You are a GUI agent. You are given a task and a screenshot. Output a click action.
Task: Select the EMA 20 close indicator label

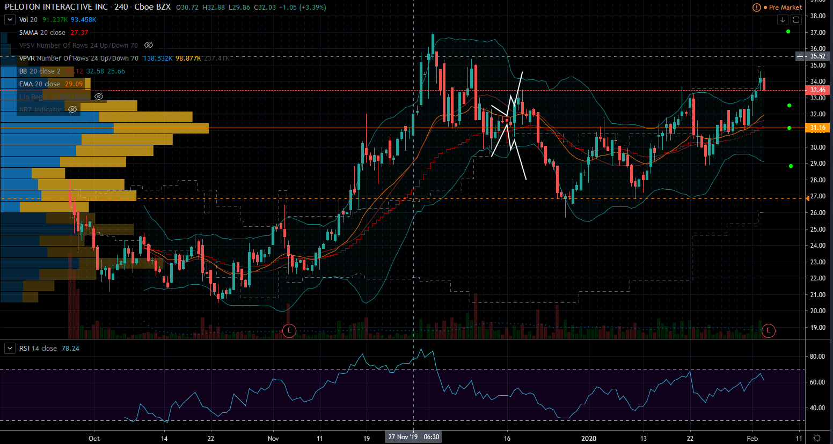tap(39, 84)
